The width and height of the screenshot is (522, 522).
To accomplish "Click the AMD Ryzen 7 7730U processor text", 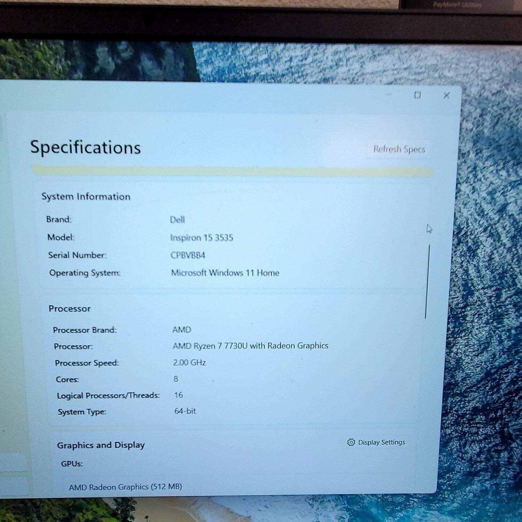I will 251,346.
